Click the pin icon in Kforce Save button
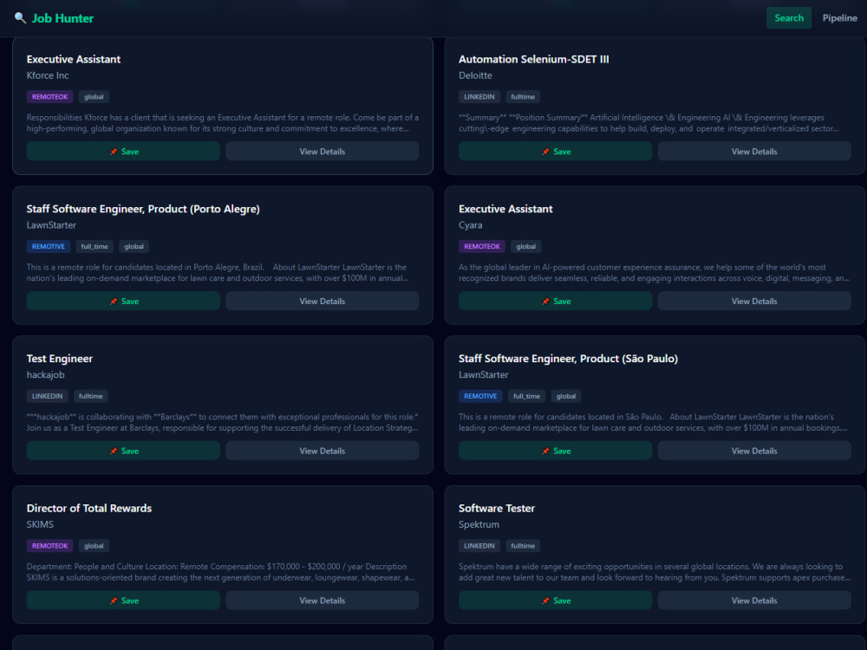Image resolution: width=867 pixels, height=650 pixels. 114,152
